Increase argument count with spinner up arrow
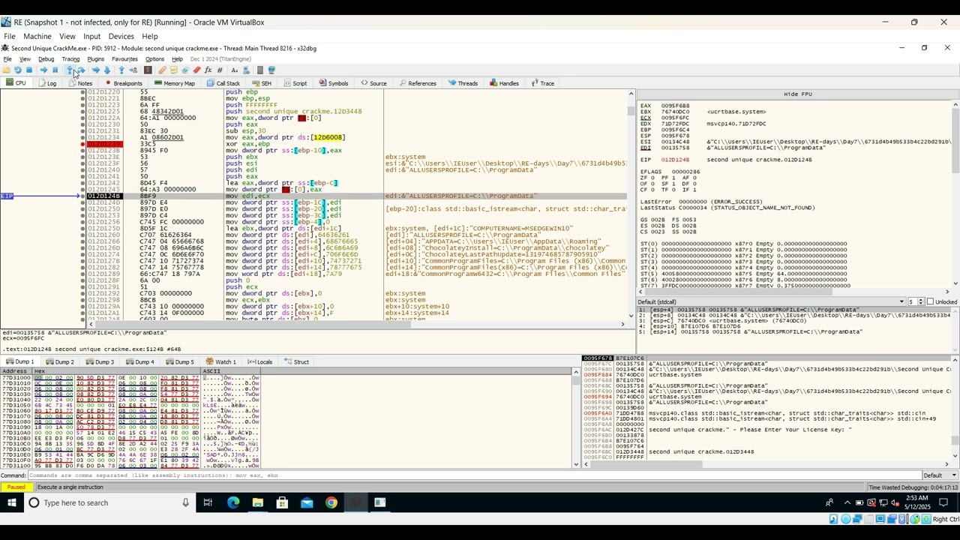Screen dimensions: 960x540 tap(919, 300)
